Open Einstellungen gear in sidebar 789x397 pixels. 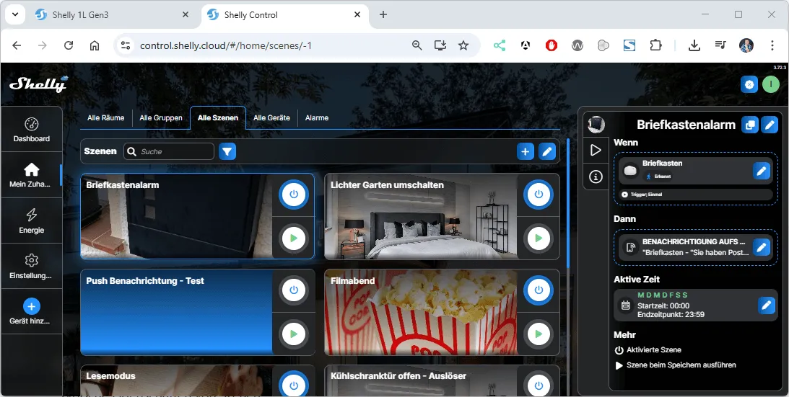[31, 267]
